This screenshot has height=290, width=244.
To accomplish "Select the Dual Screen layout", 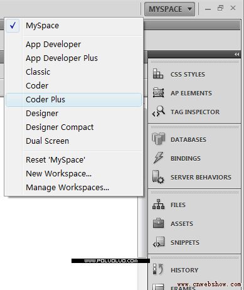I will 73,141.
